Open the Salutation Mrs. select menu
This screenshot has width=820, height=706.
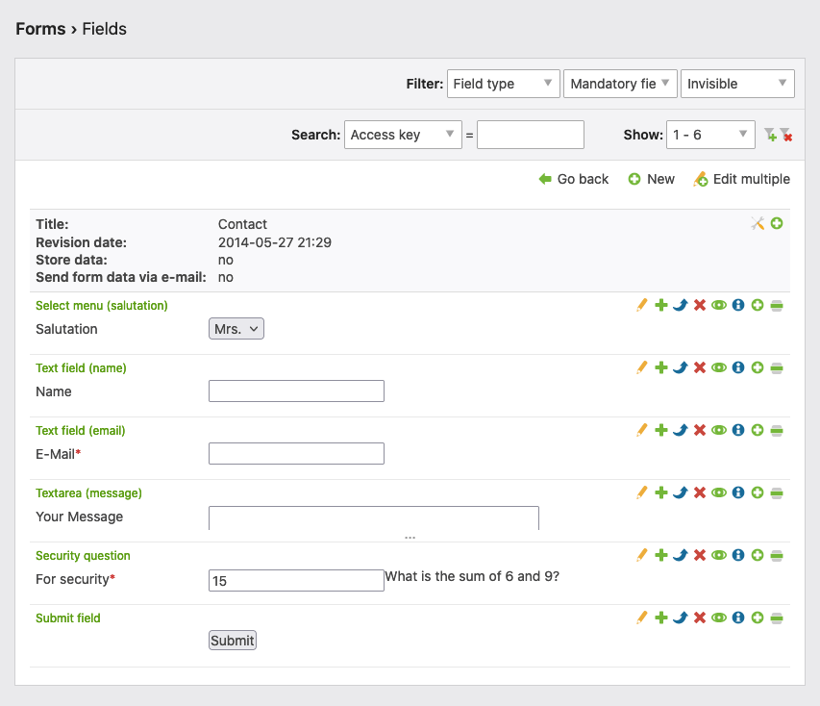click(x=236, y=329)
